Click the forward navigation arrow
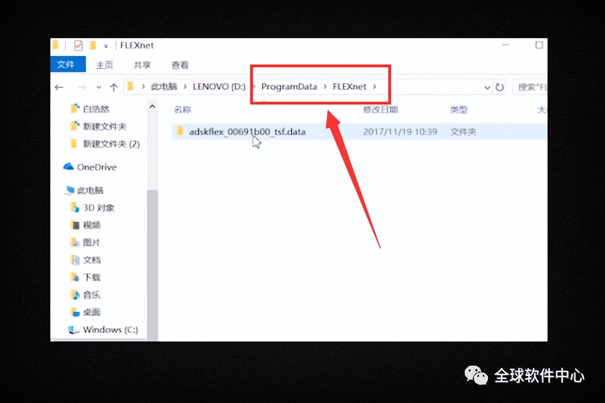This screenshot has height=403, width=605. pos(82,87)
